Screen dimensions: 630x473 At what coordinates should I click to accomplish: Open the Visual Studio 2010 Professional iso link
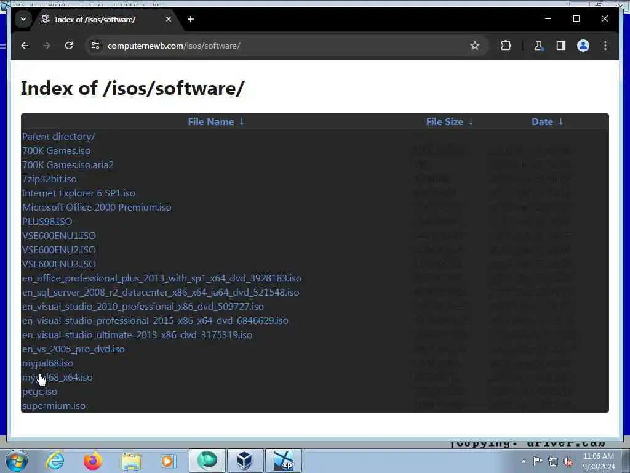pos(143,307)
